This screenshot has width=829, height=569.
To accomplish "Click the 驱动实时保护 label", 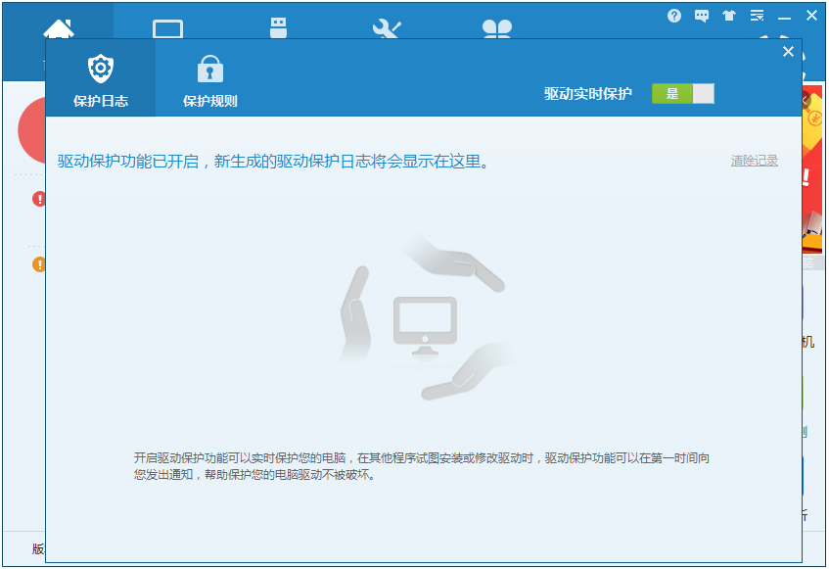I will pos(588,94).
